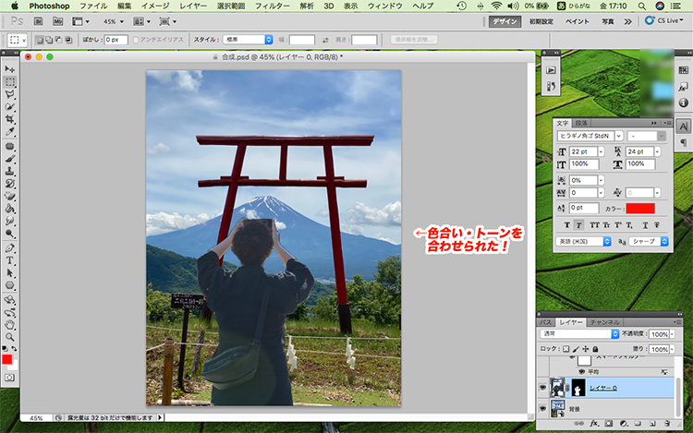Select the Zoom tool in toolbox
Image resolution: width=693 pixels, height=433 pixels.
10,337
